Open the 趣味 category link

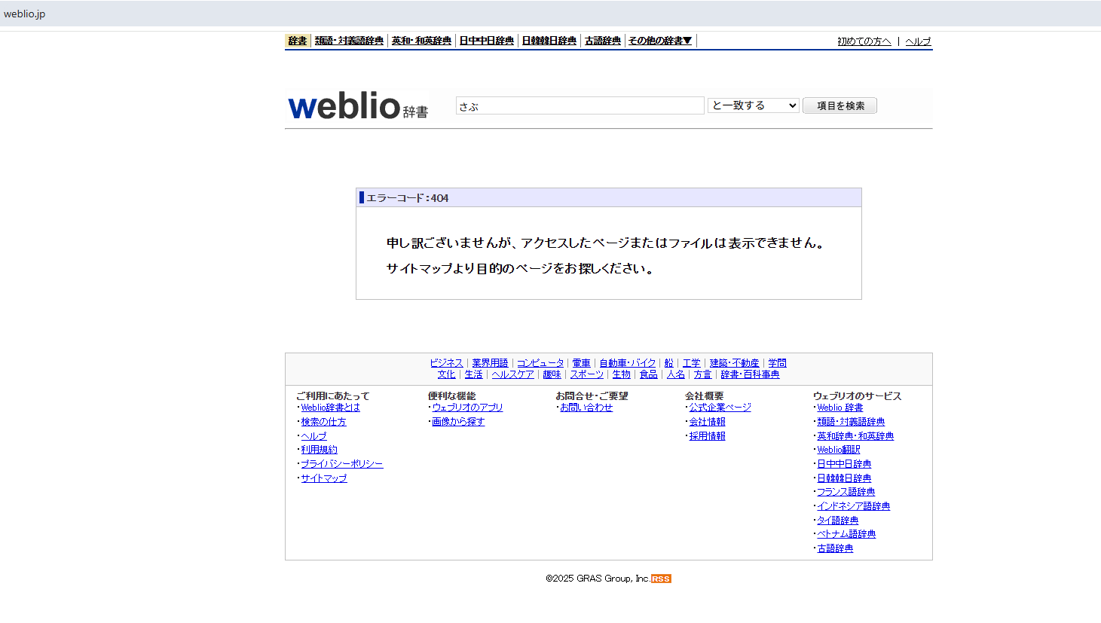(x=552, y=374)
